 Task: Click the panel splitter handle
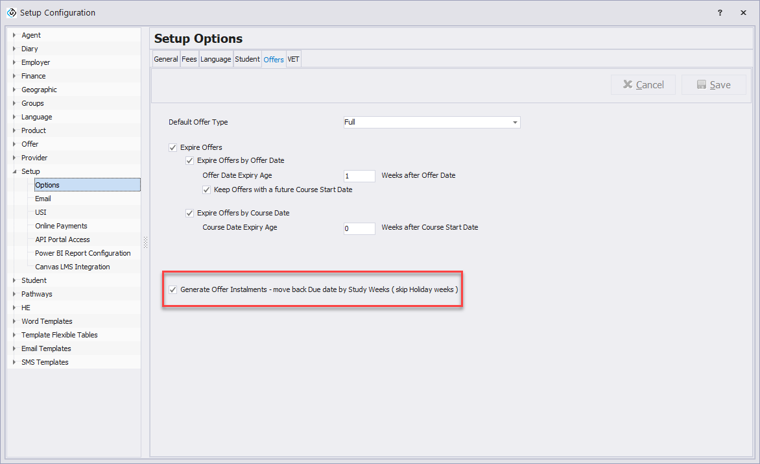point(145,242)
